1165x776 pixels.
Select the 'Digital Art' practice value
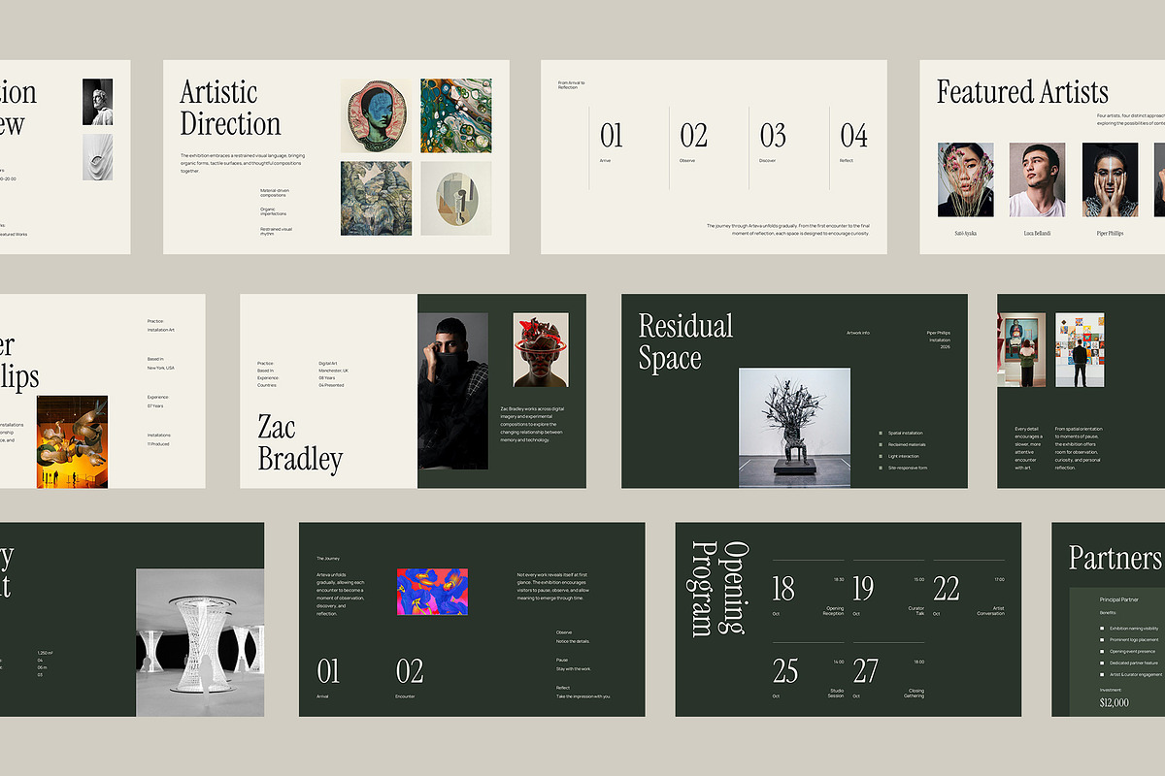point(328,363)
